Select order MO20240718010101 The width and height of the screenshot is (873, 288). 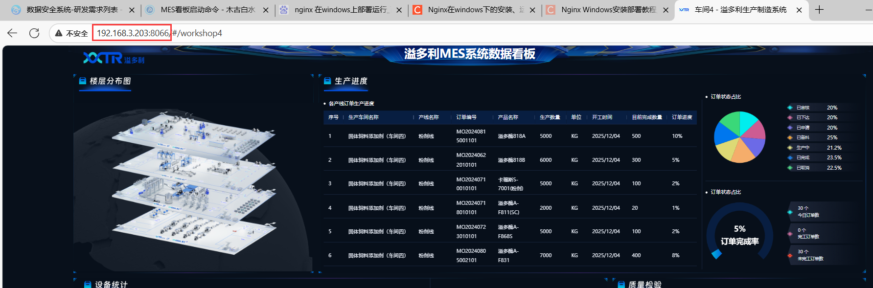pyautogui.click(x=471, y=208)
